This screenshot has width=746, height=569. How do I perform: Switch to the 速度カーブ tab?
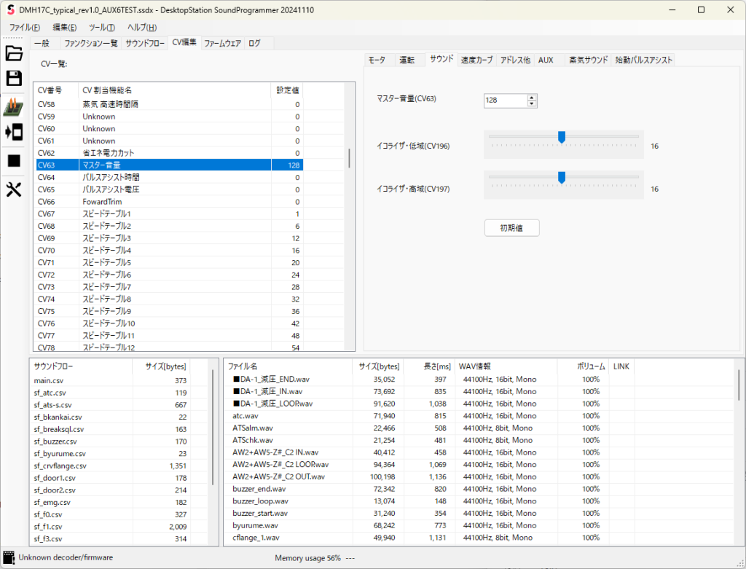coord(476,60)
